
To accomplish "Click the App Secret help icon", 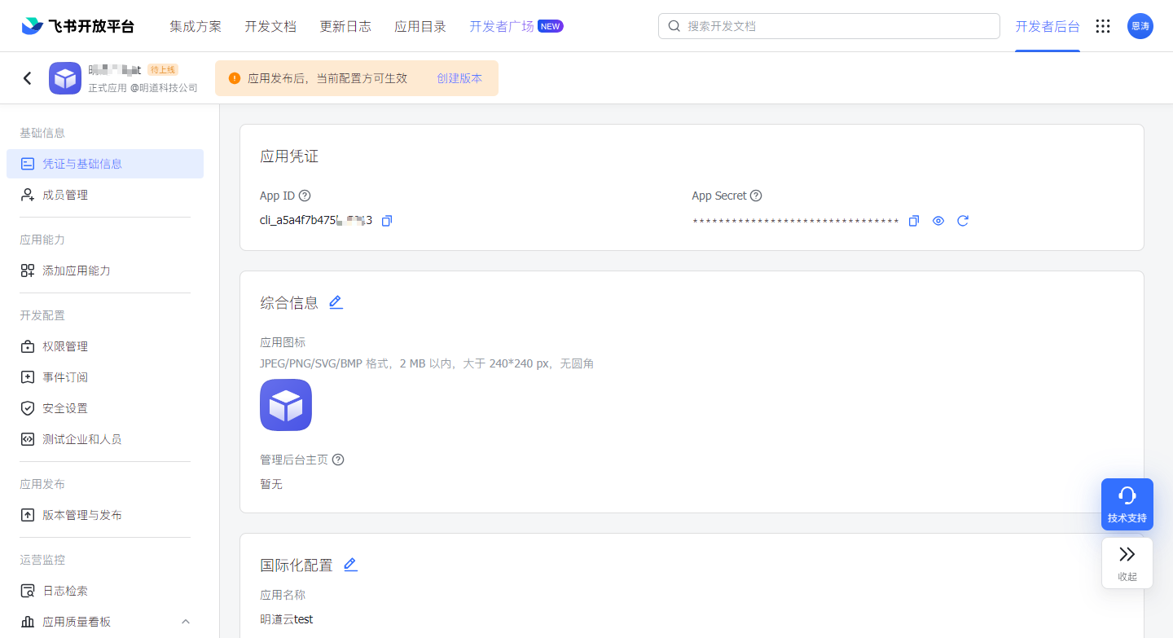I will coord(756,196).
